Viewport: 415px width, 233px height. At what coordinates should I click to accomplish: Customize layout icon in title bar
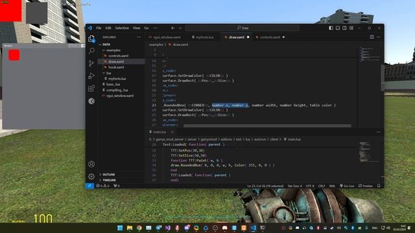coord(351,28)
